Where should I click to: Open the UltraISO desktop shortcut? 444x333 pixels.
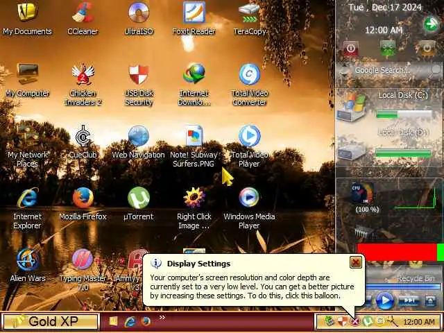click(139, 19)
